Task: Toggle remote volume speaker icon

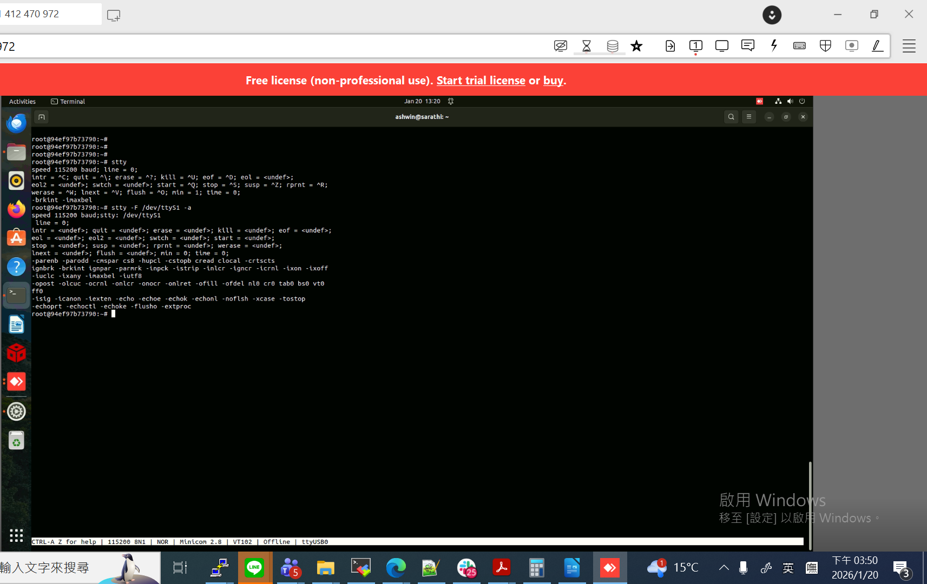Action: [x=790, y=101]
